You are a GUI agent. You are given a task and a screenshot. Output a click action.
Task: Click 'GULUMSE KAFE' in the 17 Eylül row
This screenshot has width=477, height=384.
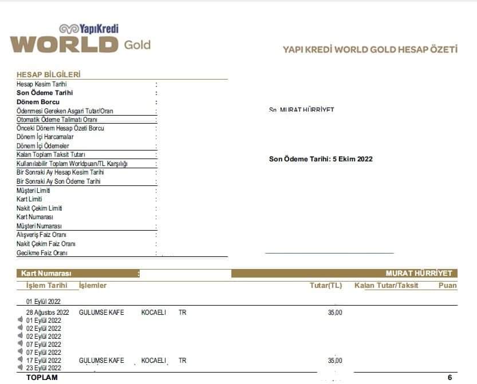click(x=101, y=361)
